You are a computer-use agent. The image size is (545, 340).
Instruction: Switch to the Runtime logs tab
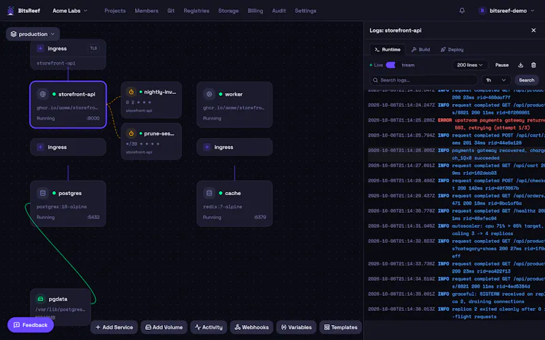[x=388, y=50]
